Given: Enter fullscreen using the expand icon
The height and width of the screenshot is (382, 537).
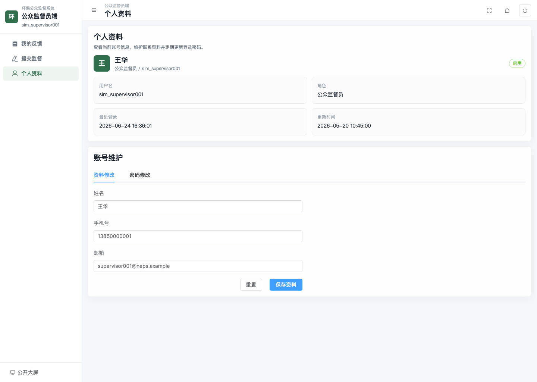Looking at the screenshot, I should pos(489,10).
